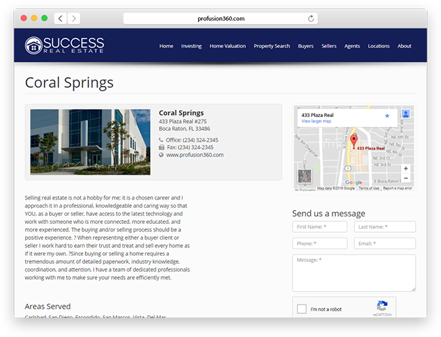Open the Locations navigation item
Screen dimensions: 441x337
pos(379,46)
